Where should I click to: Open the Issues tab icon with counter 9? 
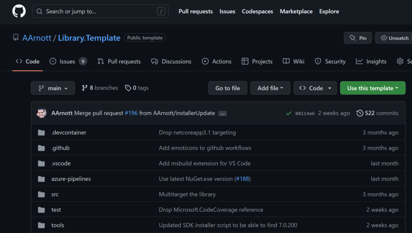pos(52,61)
